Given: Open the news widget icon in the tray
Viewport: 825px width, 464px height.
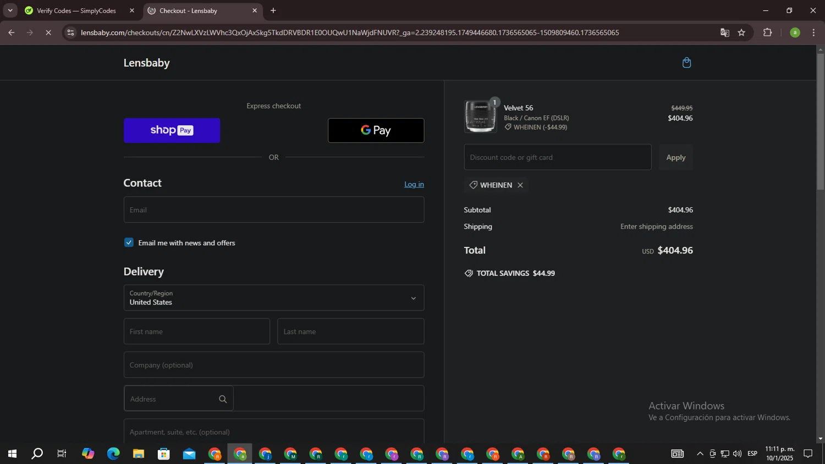Looking at the screenshot, I should pos(678,454).
